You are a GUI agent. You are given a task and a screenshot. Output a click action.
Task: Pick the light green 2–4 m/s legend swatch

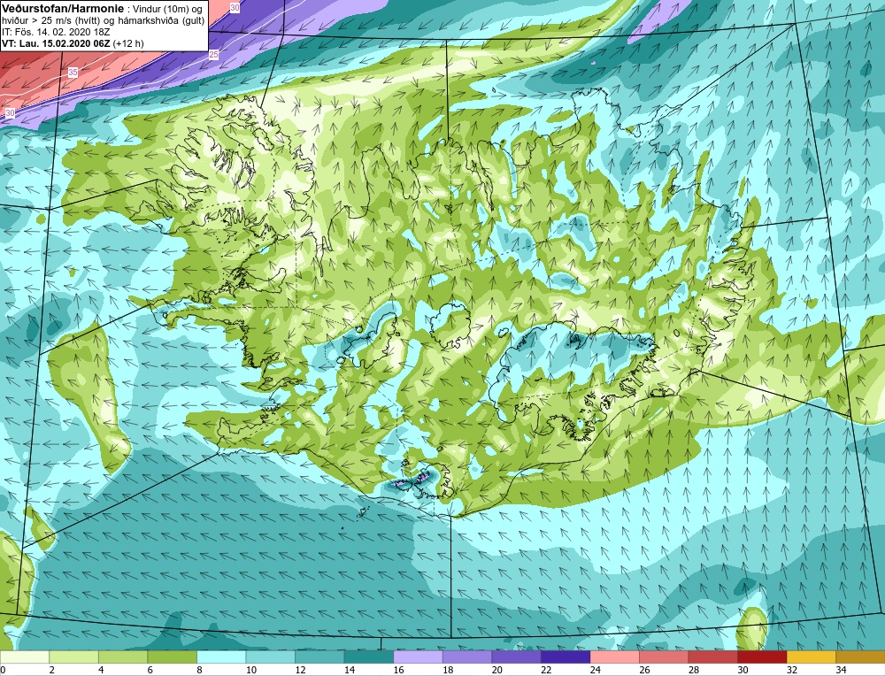73,657
